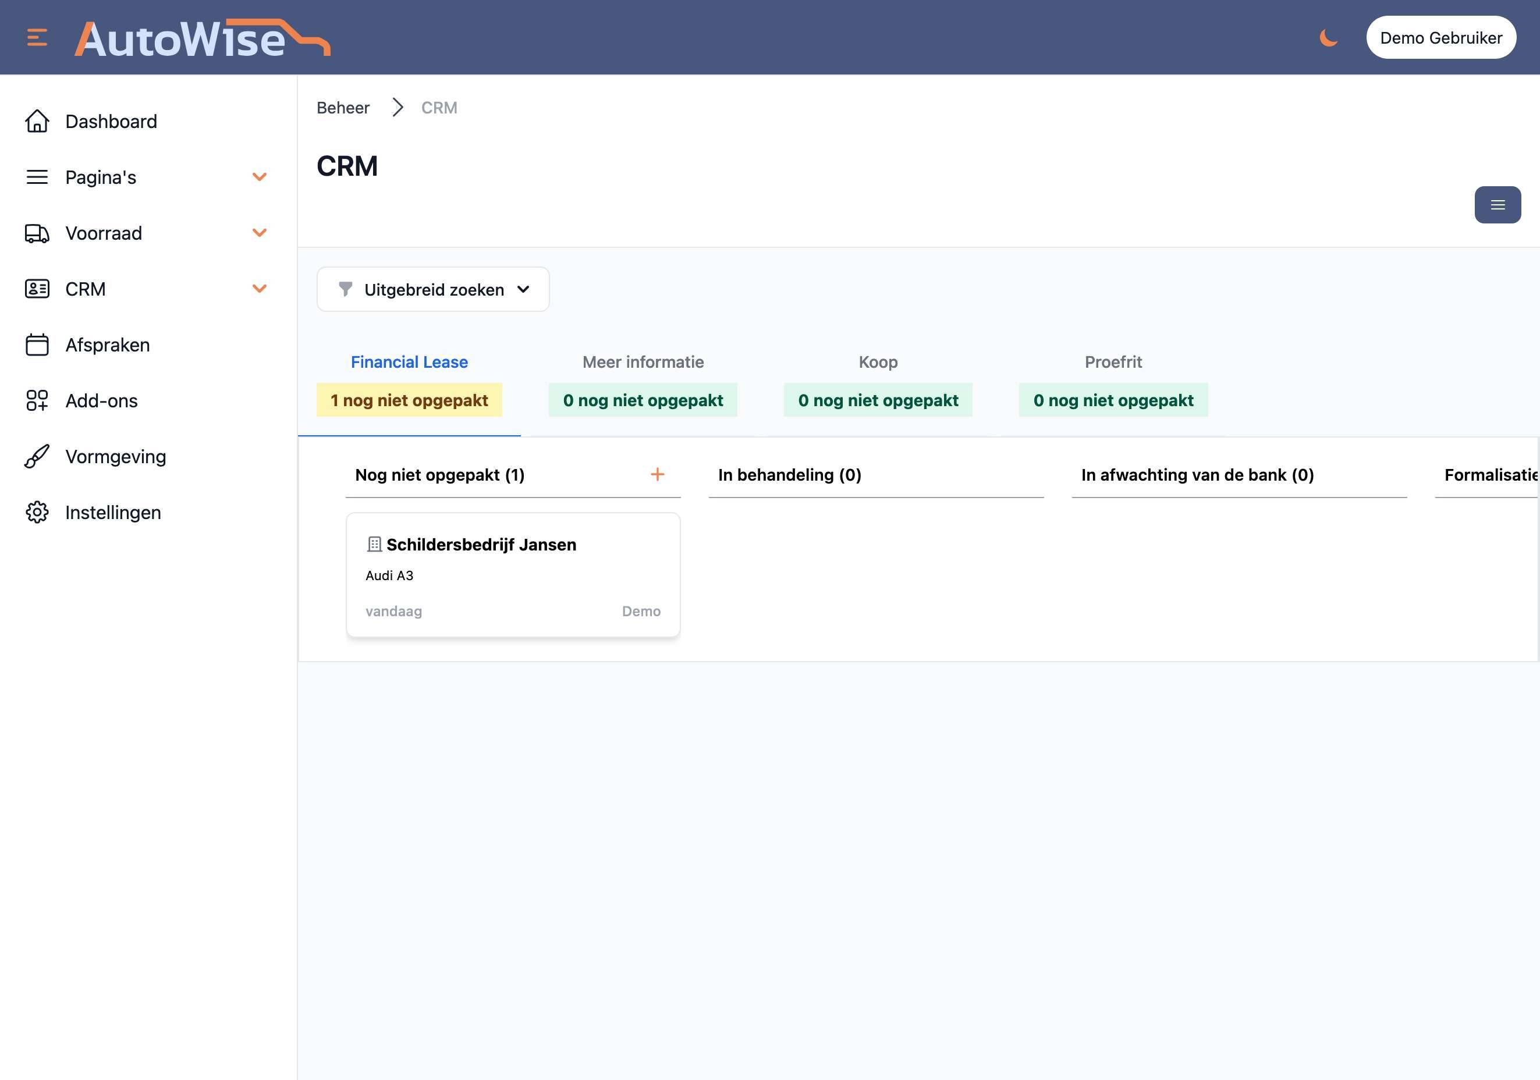The width and height of the screenshot is (1540, 1080).
Task: Open the CRM sidebar item
Action: [85, 289]
